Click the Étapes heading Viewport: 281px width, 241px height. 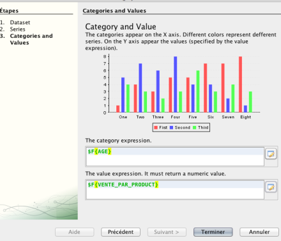[9, 11]
